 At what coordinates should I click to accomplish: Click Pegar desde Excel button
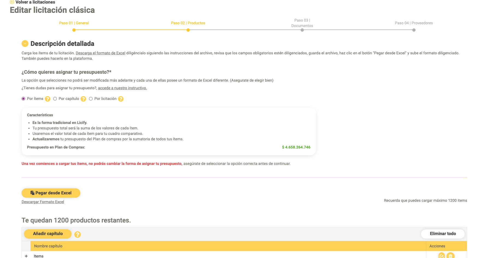coord(51,193)
